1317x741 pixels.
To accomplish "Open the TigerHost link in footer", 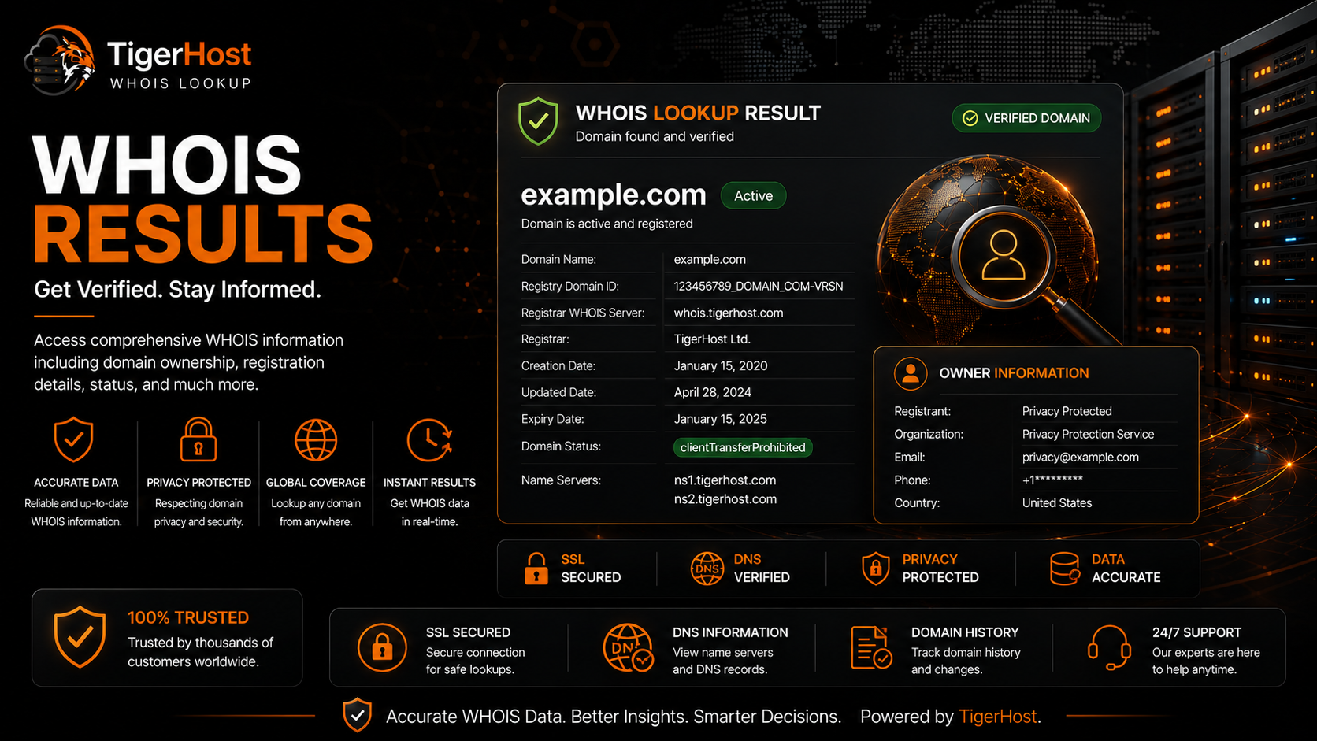I will click(997, 717).
